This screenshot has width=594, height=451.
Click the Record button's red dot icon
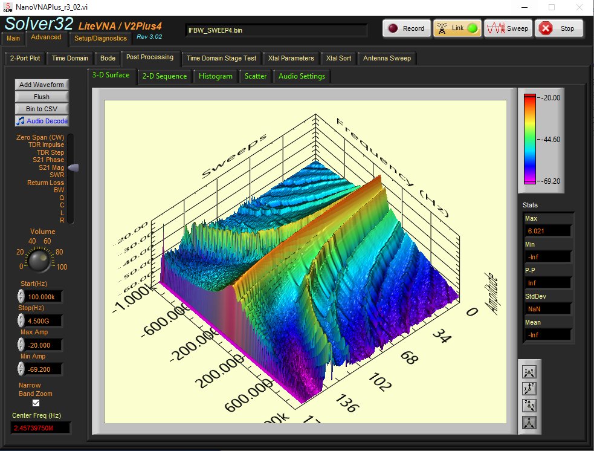[x=393, y=28]
